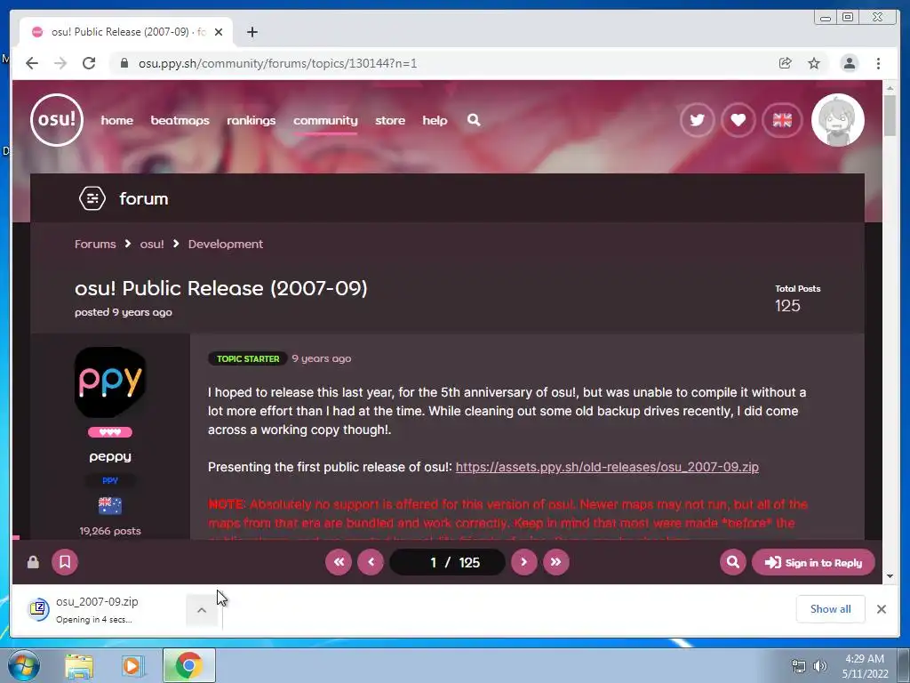Go to Development breadcrumb
Viewport: 910px width, 683px height.
coord(225,244)
